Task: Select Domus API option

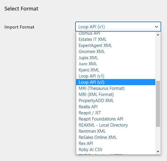Action: click(116, 33)
